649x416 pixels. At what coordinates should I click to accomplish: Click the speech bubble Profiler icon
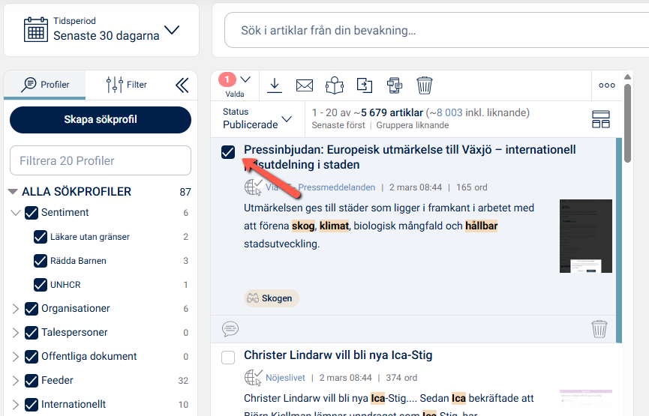click(x=29, y=85)
